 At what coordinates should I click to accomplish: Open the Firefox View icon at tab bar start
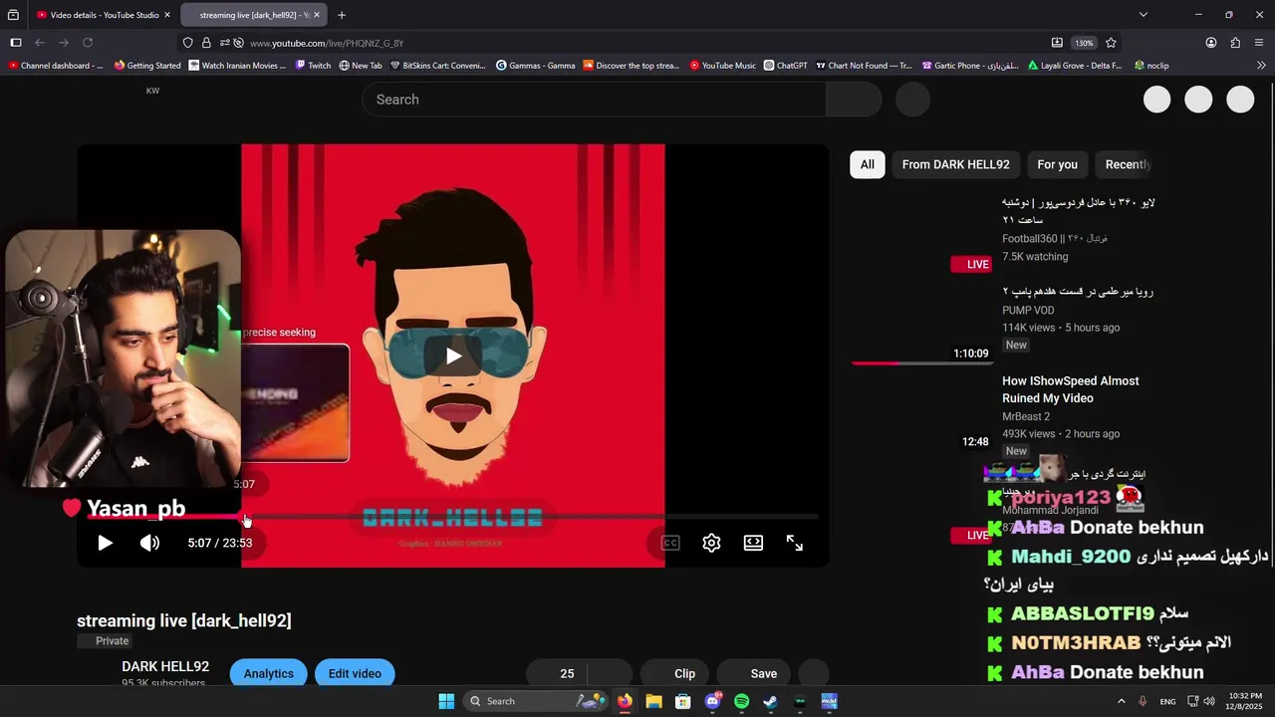[13, 15]
